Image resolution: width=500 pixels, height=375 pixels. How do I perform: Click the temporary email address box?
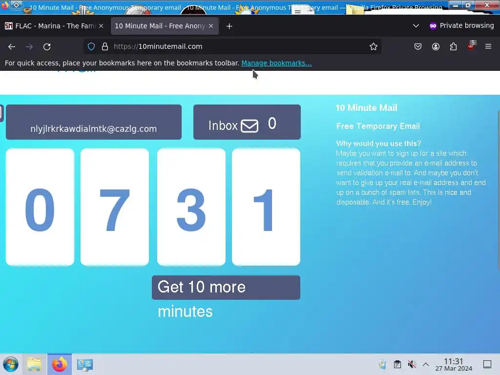pyautogui.click(x=94, y=122)
